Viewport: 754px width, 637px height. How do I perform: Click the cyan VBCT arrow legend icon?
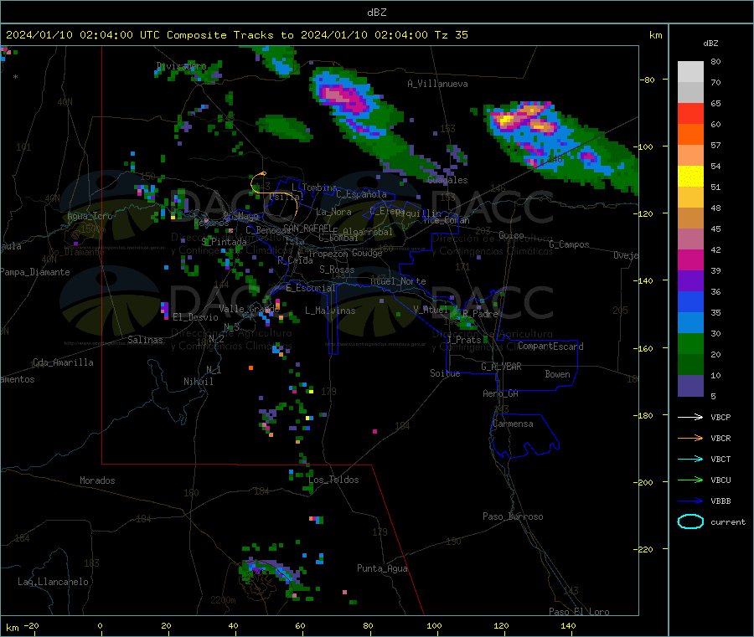click(x=690, y=459)
